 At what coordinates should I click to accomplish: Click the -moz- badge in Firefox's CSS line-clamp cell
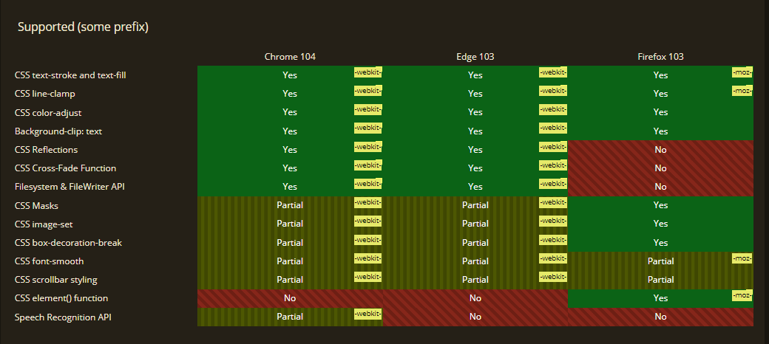pyautogui.click(x=742, y=91)
